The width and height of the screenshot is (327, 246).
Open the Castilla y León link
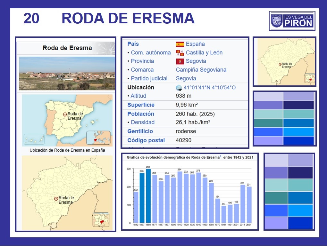(204, 53)
